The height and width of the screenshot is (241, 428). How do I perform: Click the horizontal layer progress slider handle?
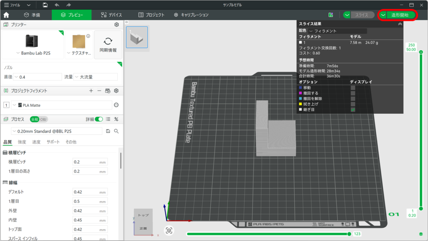pyautogui.click(x=349, y=234)
